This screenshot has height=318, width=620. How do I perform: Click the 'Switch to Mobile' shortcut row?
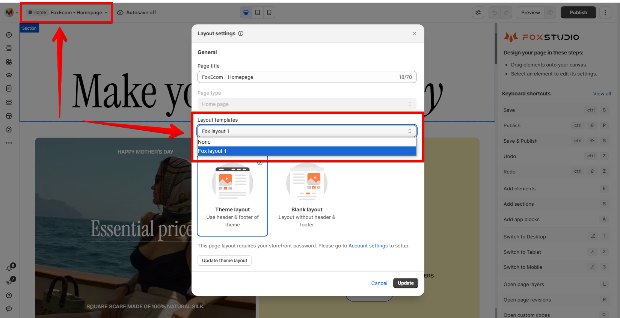(x=557, y=267)
